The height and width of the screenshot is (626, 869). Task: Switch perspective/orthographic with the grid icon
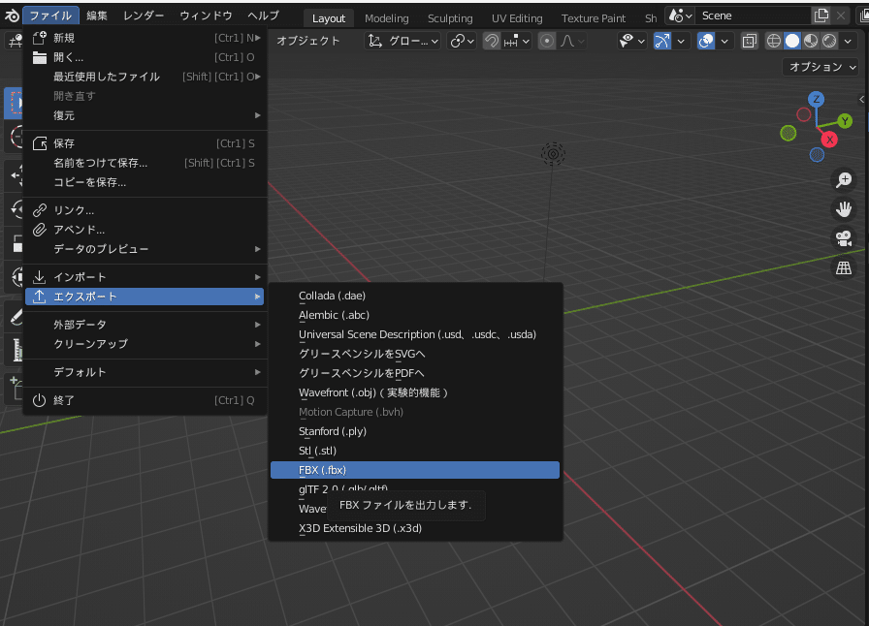pos(844,268)
